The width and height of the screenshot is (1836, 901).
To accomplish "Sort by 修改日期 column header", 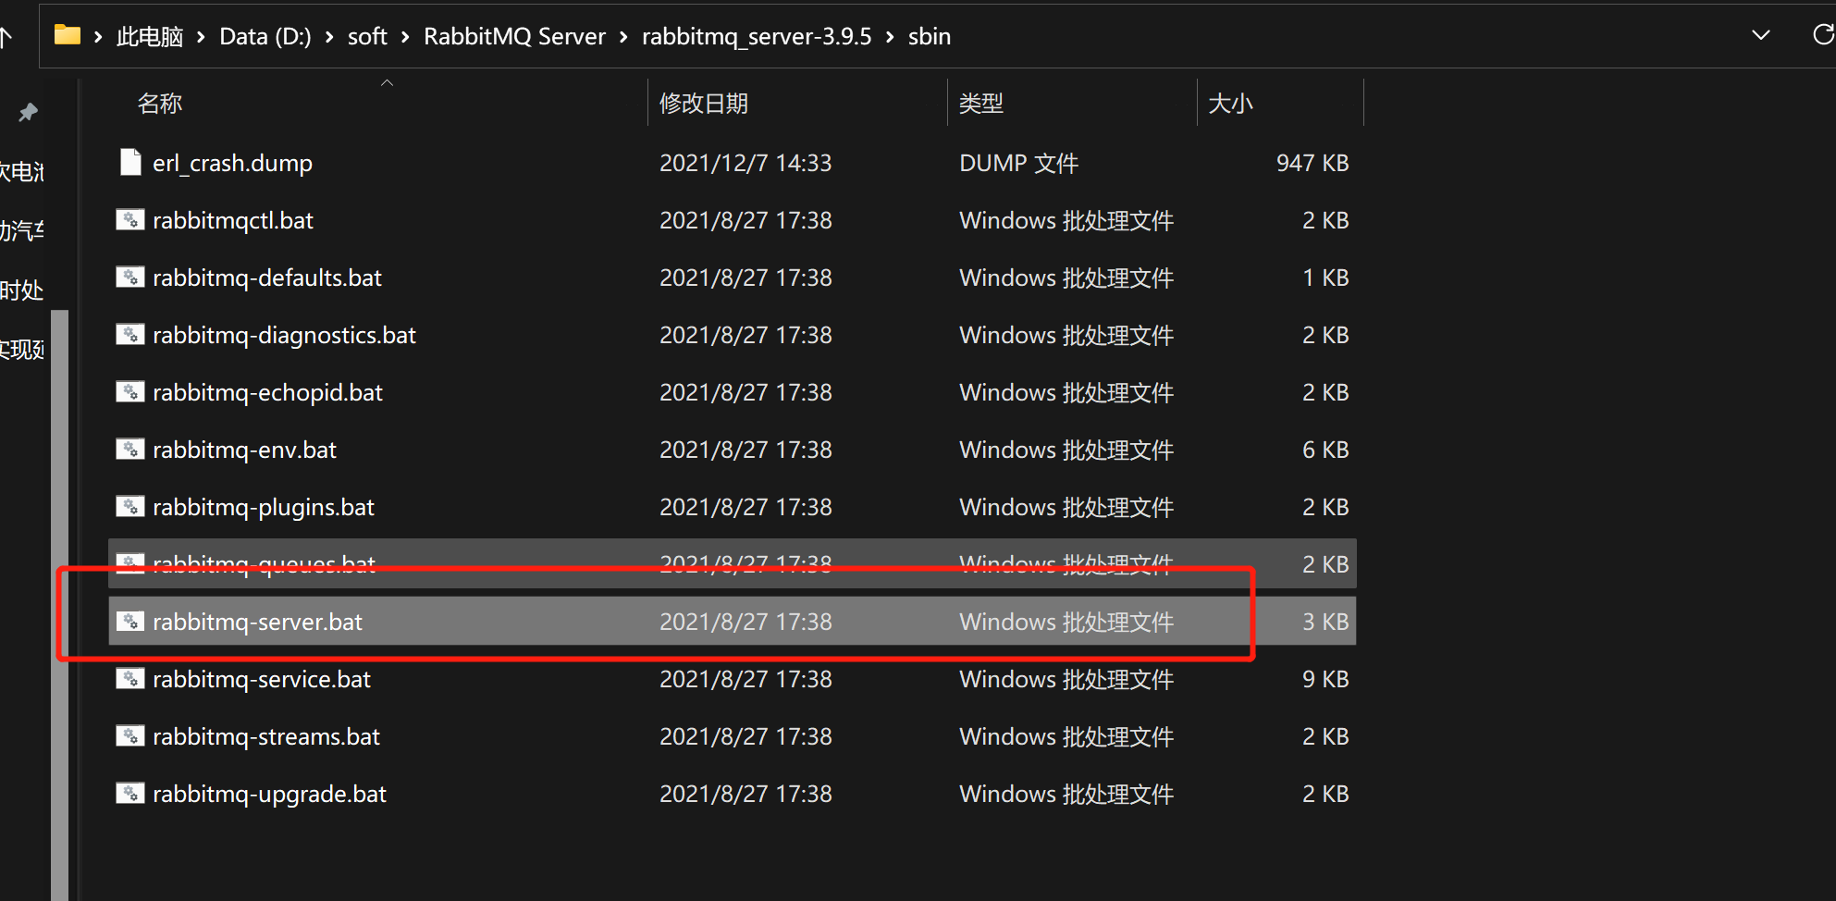I will (704, 103).
